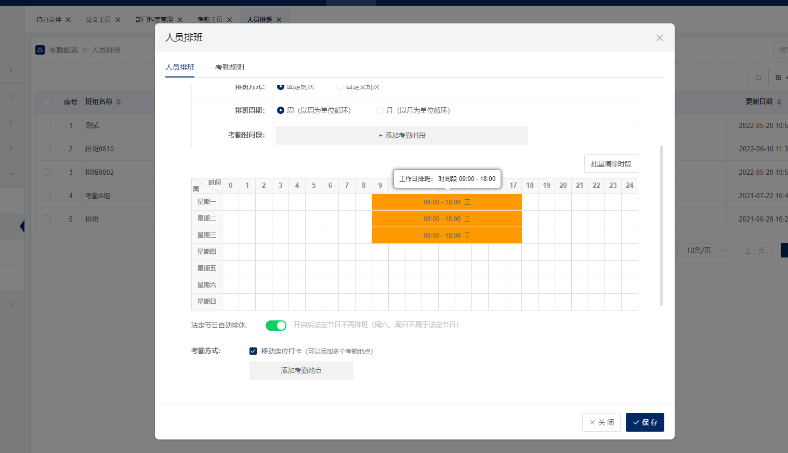Check the row checkbox for 考勤A组
The width and height of the screenshot is (788, 453).
(47, 196)
